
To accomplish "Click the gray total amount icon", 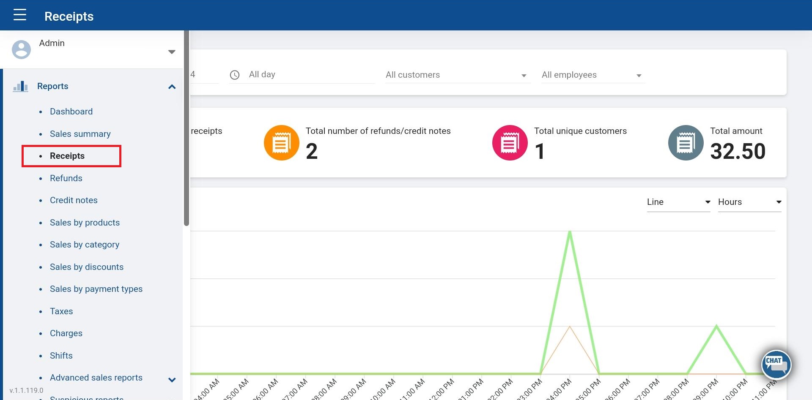I will (685, 143).
